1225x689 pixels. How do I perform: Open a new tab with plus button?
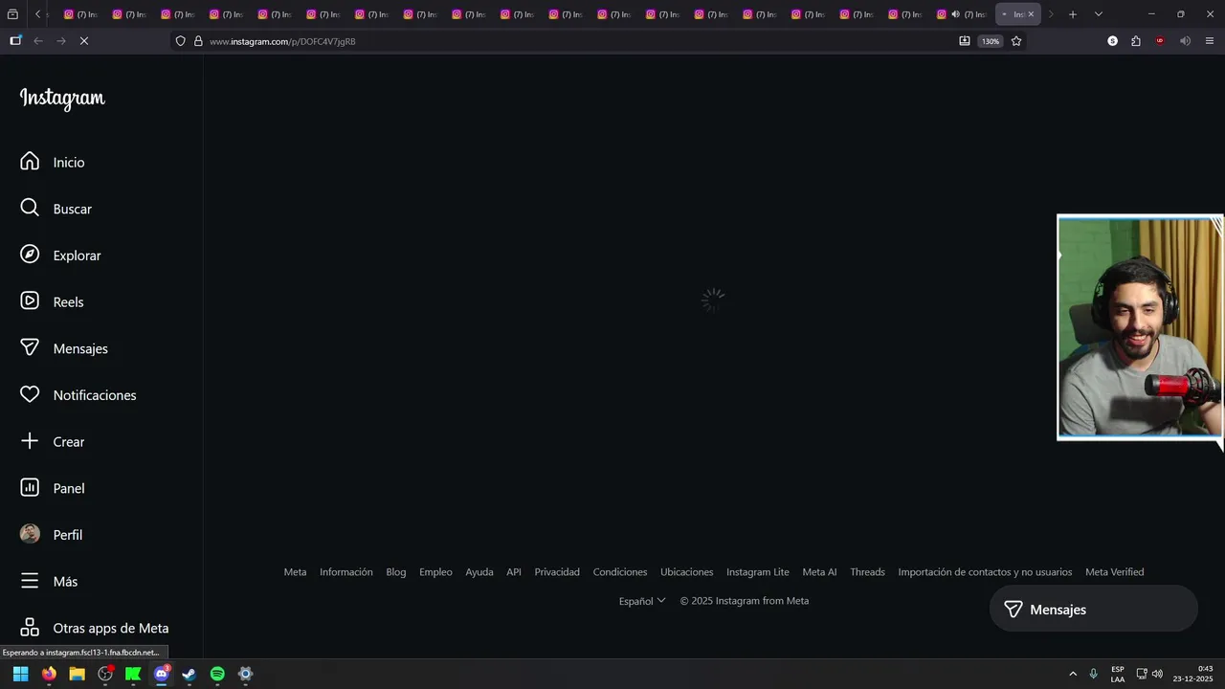point(1073,14)
